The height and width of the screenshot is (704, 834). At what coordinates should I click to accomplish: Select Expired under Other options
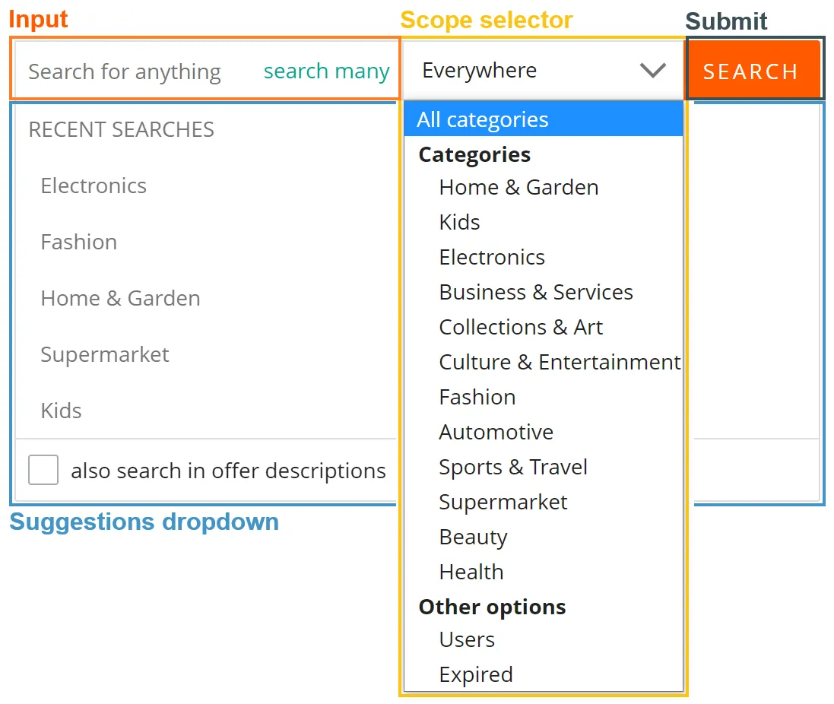(x=475, y=674)
